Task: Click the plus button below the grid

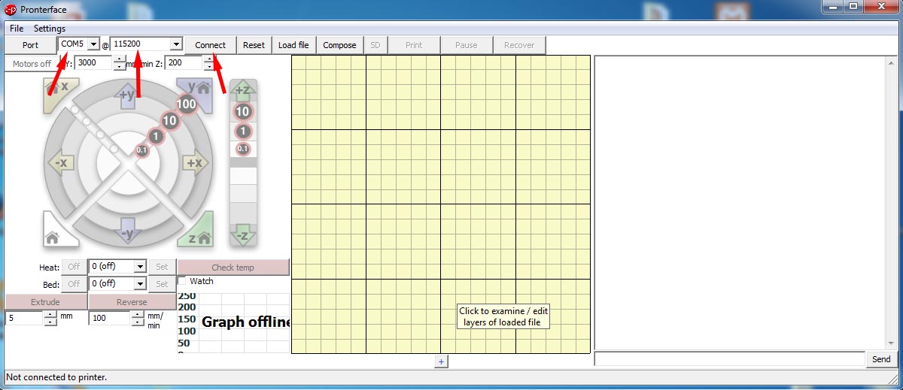Action: pyautogui.click(x=442, y=361)
